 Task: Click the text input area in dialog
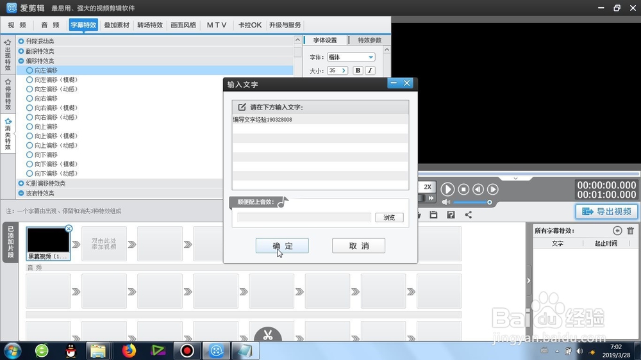pos(320,152)
